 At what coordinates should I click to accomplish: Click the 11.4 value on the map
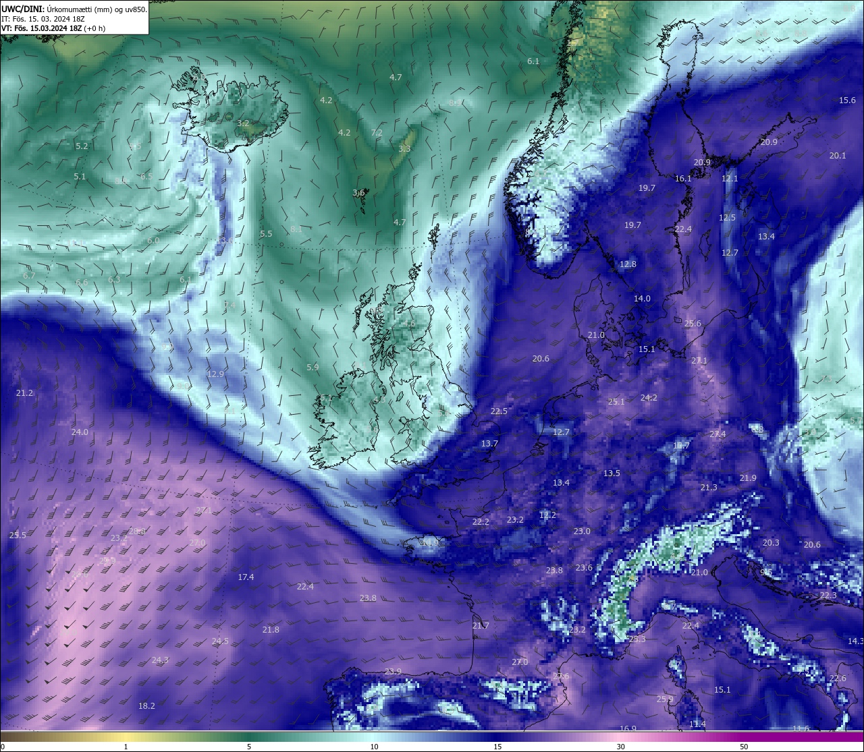click(x=697, y=724)
